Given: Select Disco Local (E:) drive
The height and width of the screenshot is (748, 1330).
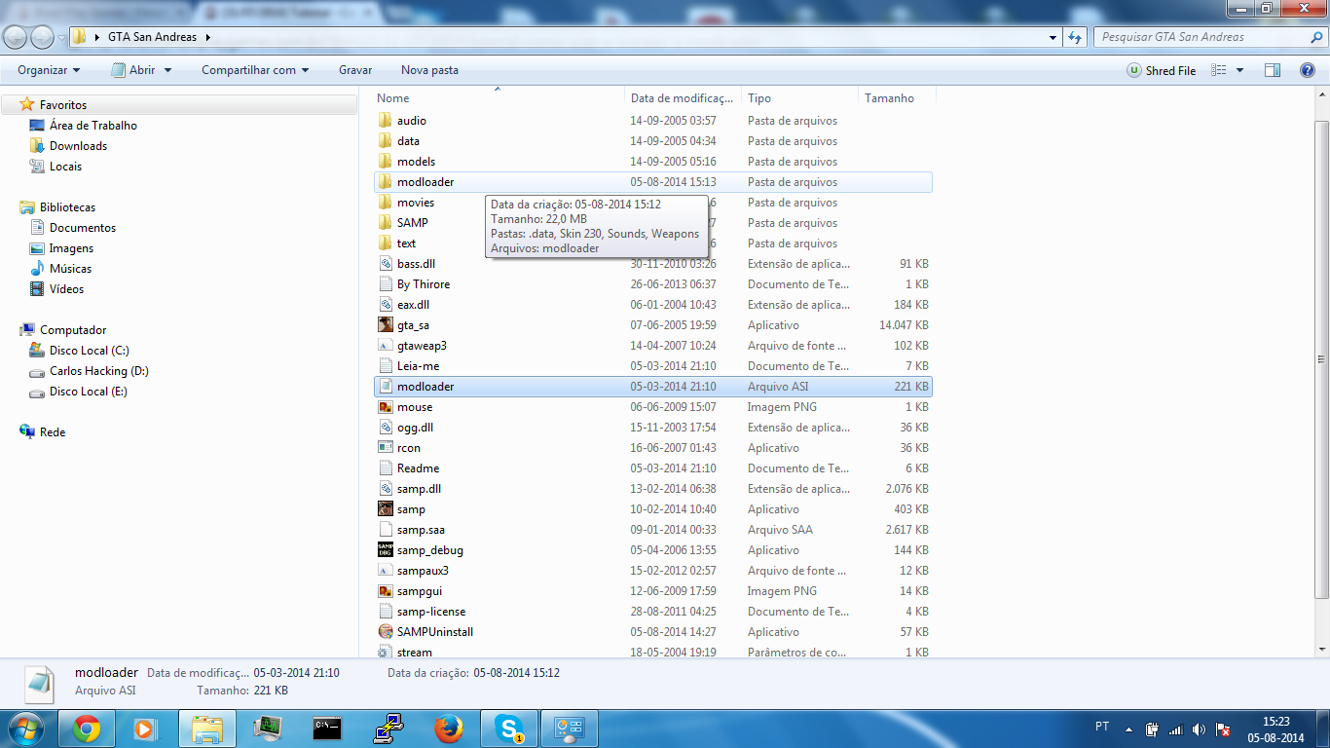Looking at the screenshot, I should pos(89,392).
